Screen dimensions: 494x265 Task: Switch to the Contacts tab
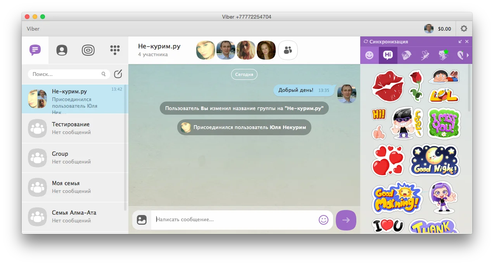pos(62,50)
